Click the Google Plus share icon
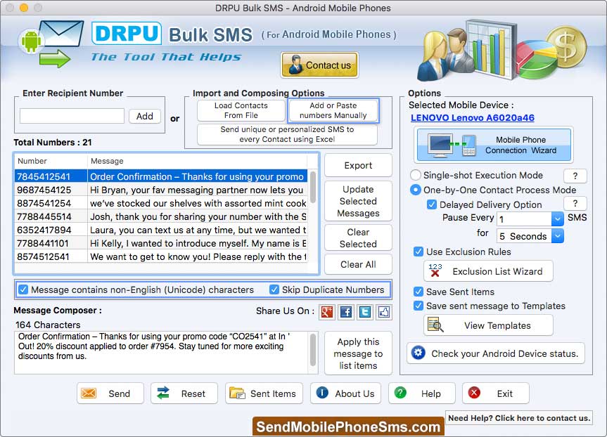607x437 pixels. (x=327, y=312)
